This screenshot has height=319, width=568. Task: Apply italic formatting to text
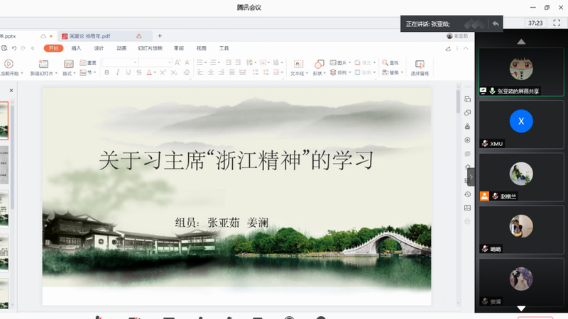[x=116, y=72]
